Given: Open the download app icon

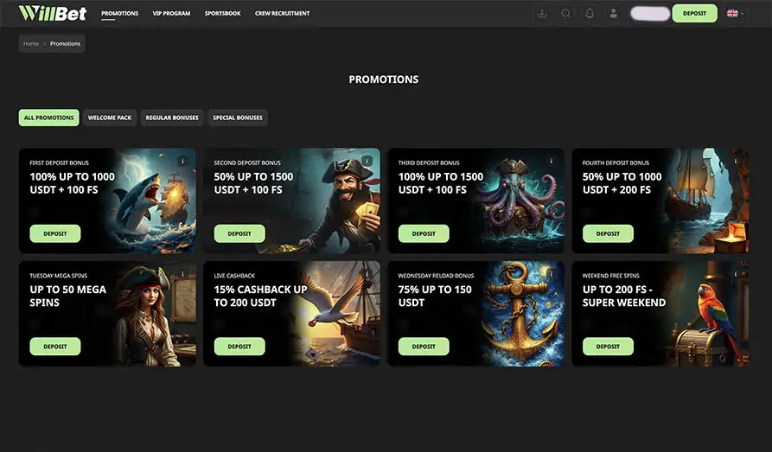Looking at the screenshot, I should (x=542, y=13).
